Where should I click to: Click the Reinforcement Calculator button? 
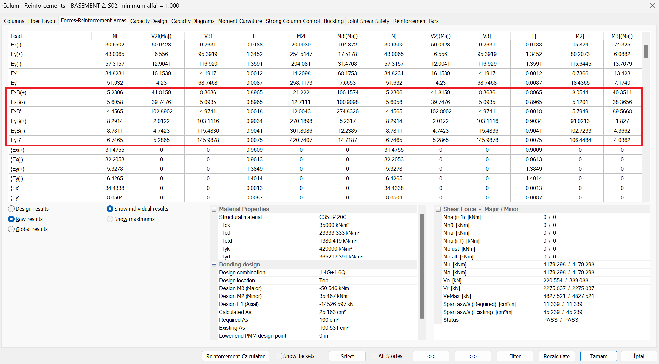pyautogui.click(x=235, y=356)
